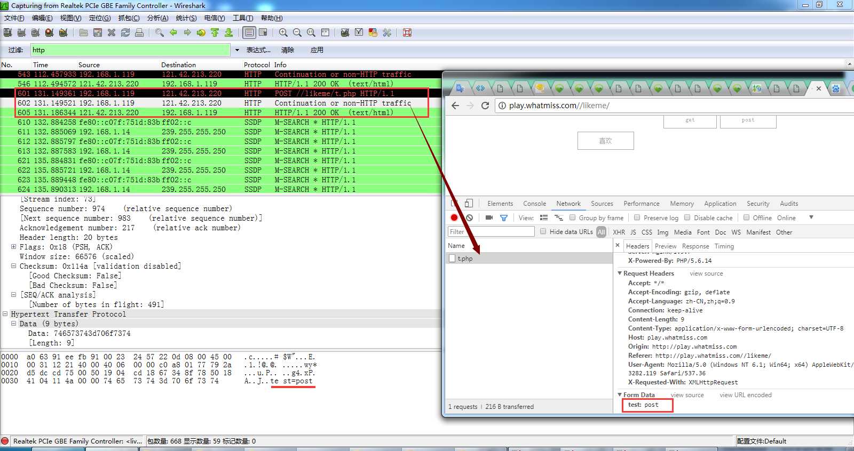Select the t.php request row
The image size is (854, 451).
click(x=465, y=259)
